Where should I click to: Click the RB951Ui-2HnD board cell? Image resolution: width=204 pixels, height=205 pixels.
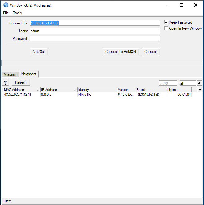coord(151,94)
